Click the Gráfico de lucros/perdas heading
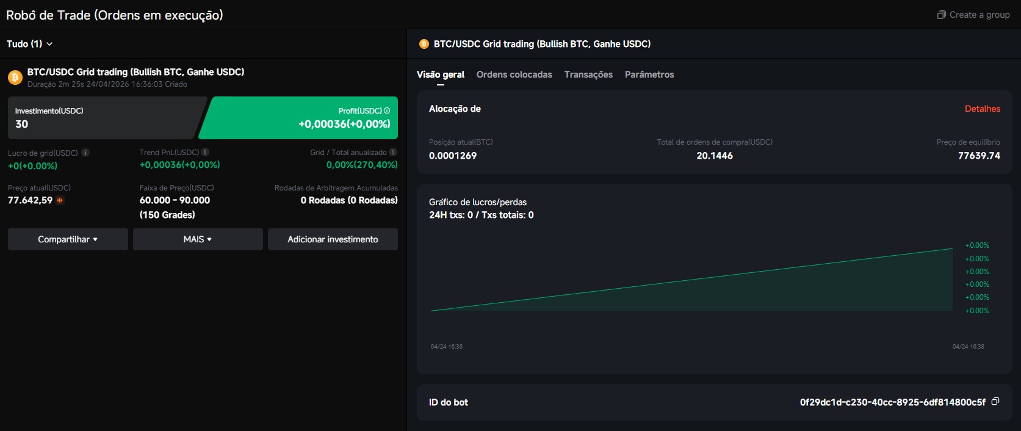Image resolution: width=1021 pixels, height=431 pixels. pyautogui.click(x=478, y=202)
